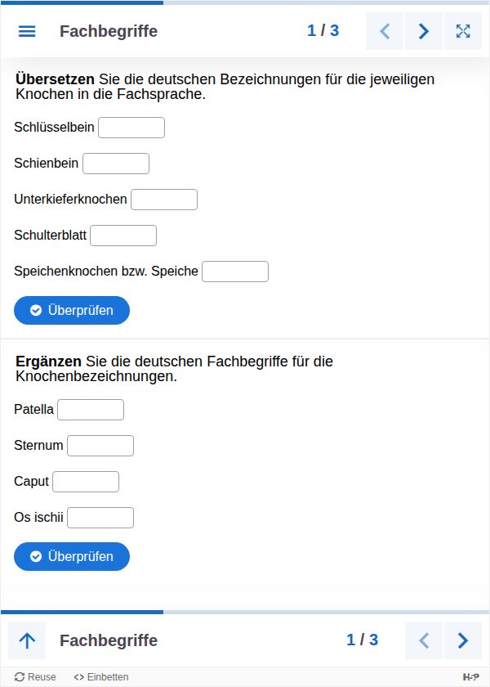Screen dimensions: 490x687
Task: Go to next page in top bar
Action: (424, 31)
